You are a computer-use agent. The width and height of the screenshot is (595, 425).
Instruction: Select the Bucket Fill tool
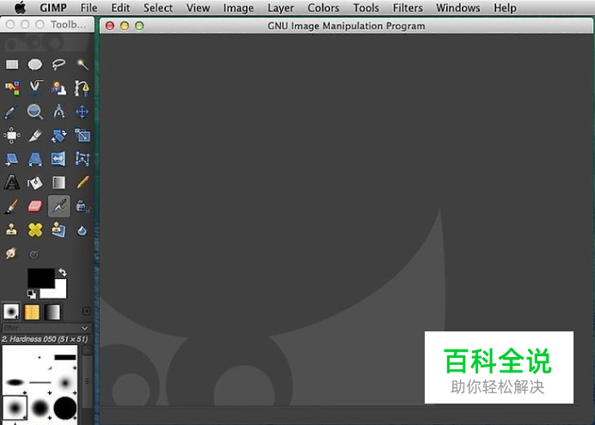tap(35, 183)
